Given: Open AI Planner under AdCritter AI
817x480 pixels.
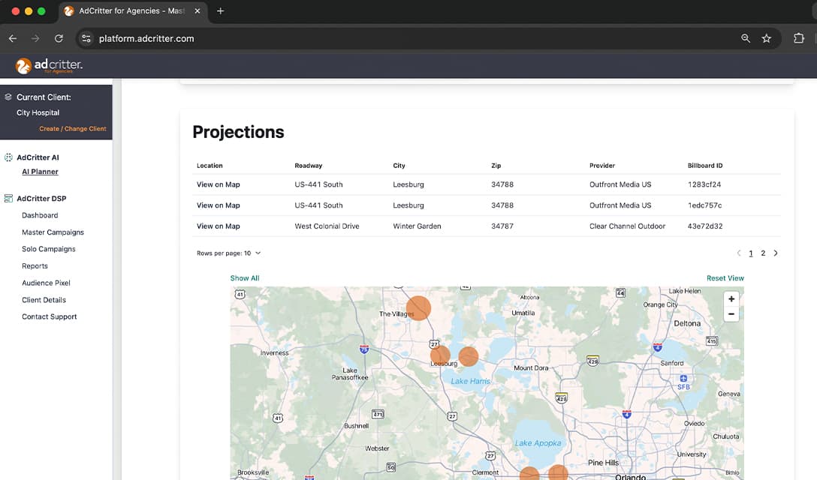Looking at the screenshot, I should pos(40,172).
